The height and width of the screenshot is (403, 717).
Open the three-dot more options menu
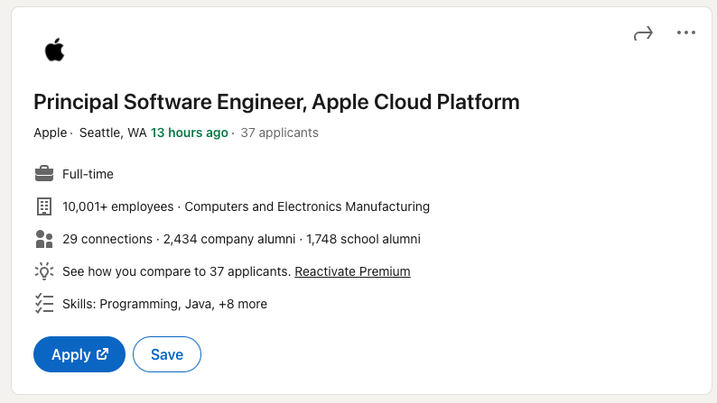[686, 32]
